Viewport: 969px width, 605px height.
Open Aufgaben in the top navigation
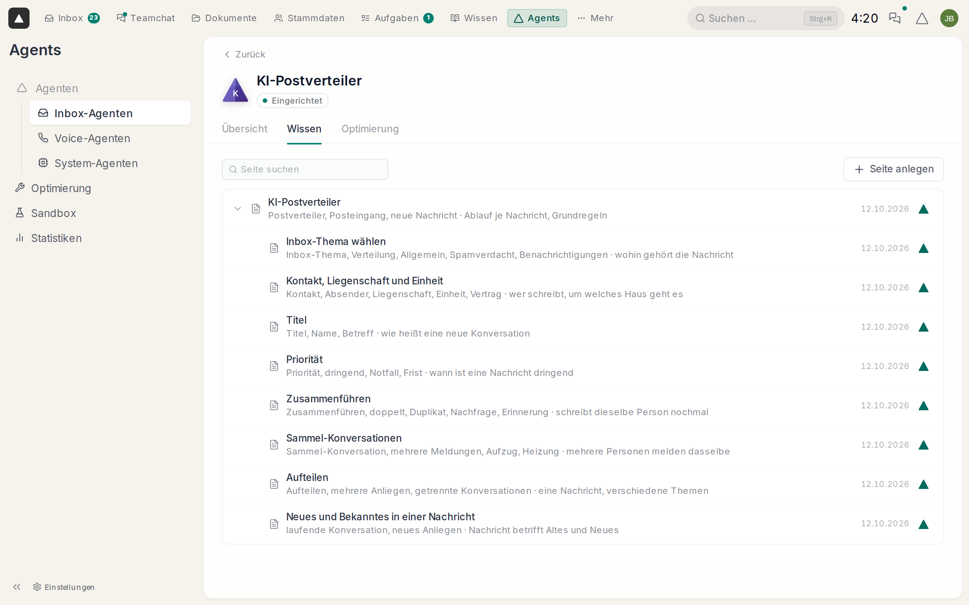coord(397,18)
